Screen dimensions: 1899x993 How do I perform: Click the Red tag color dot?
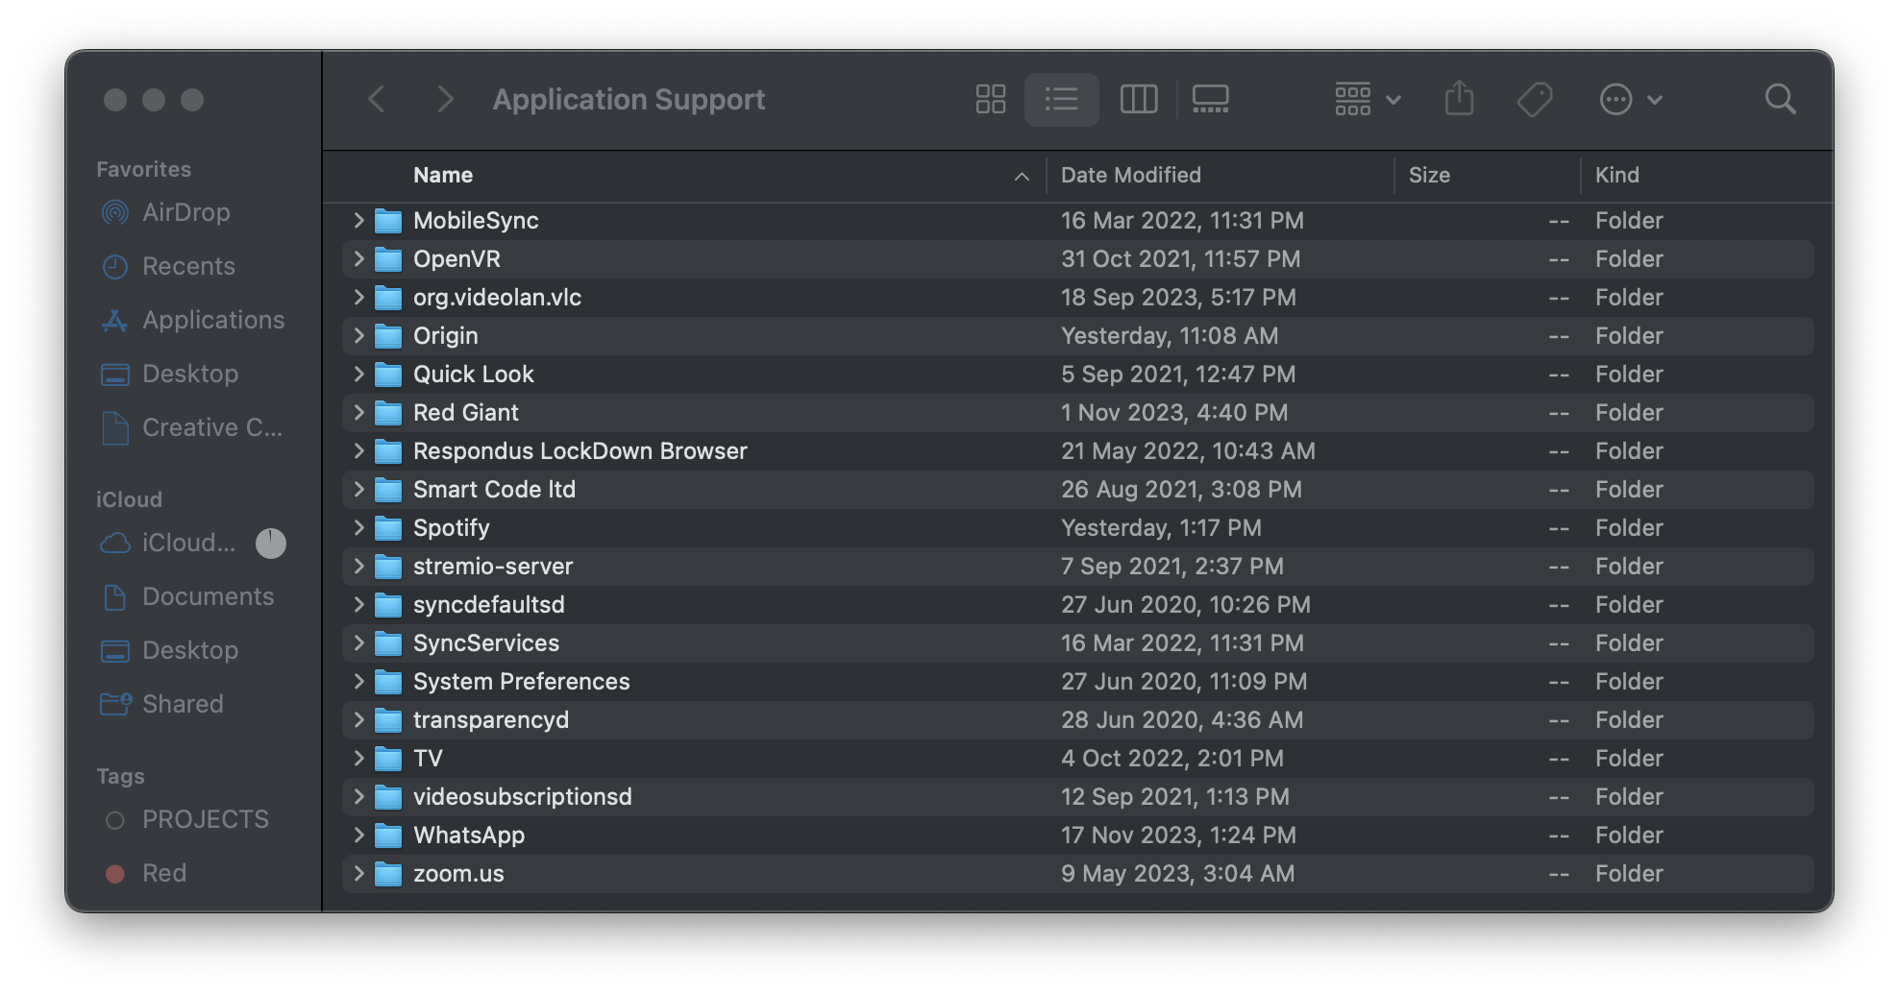tap(115, 874)
